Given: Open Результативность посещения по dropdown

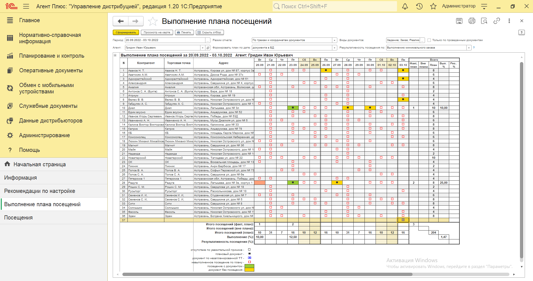Looking at the screenshot, I should tap(469, 48).
